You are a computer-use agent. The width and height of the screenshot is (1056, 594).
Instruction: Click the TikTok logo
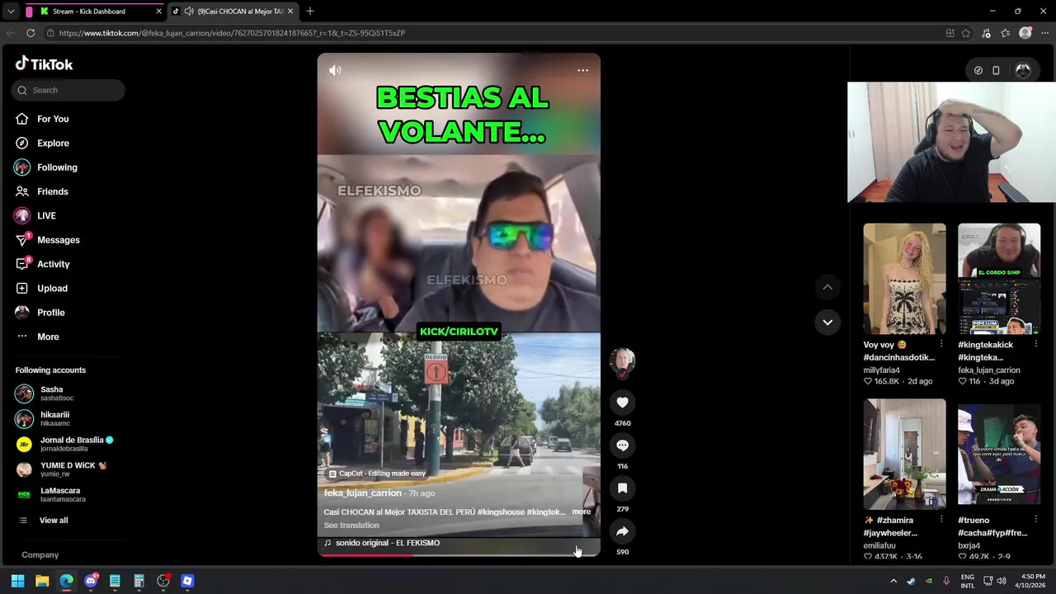44,64
